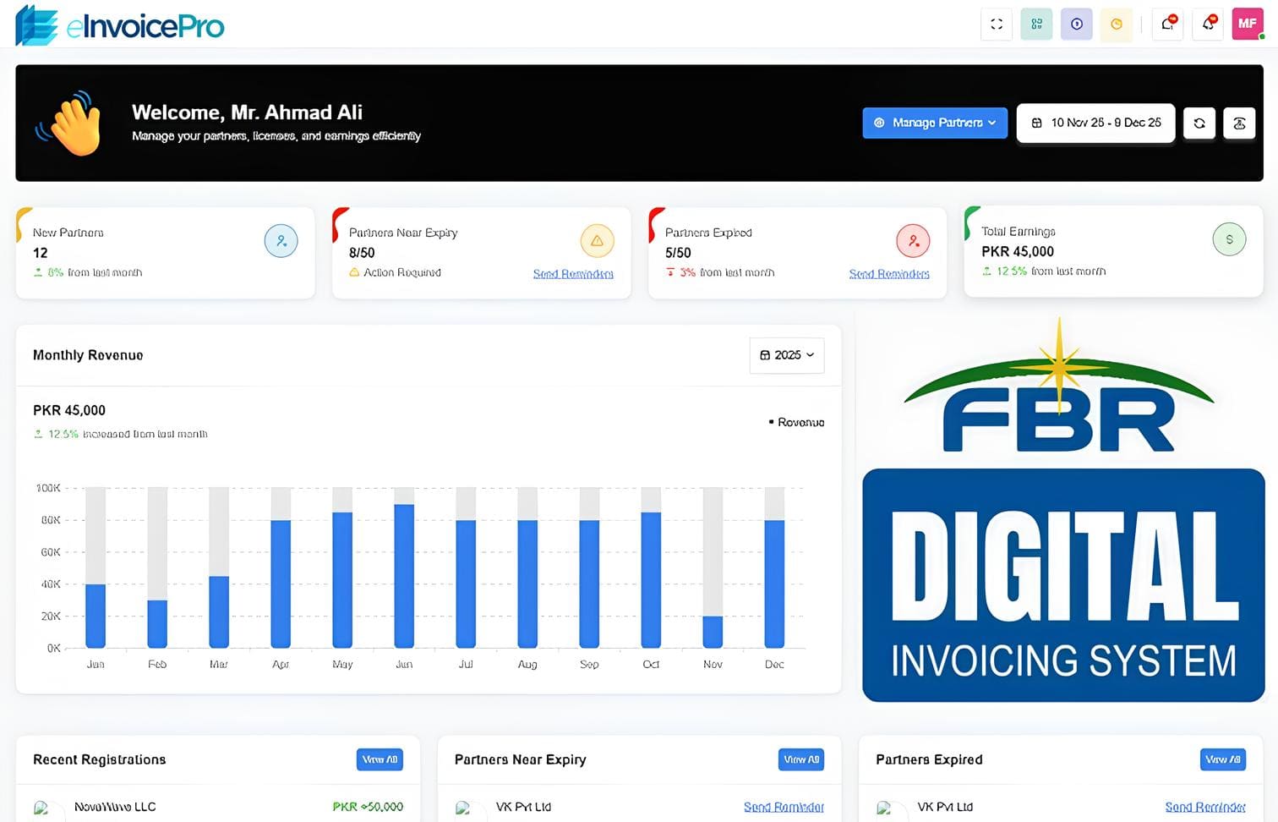This screenshot has width=1278, height=822.
Task: Open the Manage Partners dropdown
Action: click(935, 123)
